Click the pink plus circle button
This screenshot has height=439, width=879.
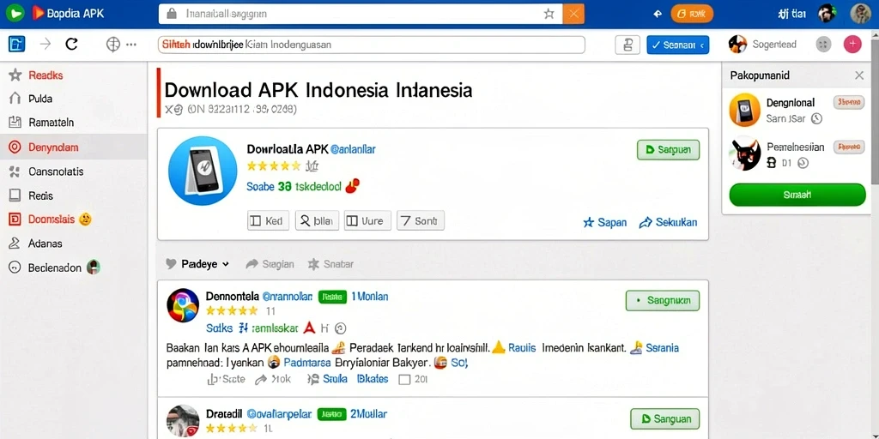[x=852, y=45]
